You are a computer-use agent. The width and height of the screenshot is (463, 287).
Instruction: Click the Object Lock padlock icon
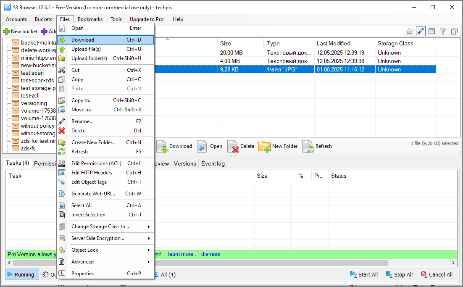point(62,250)
